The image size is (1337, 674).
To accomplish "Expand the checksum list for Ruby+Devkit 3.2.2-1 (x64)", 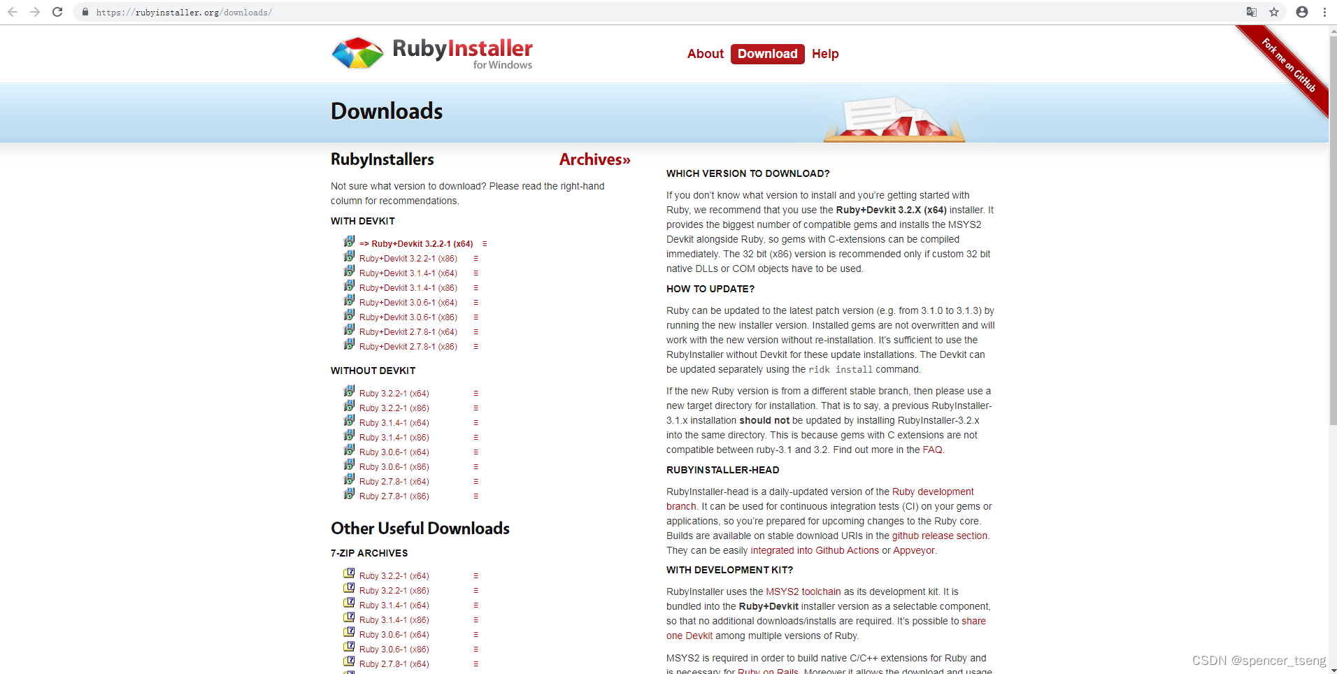I will (x=486, y=243).
